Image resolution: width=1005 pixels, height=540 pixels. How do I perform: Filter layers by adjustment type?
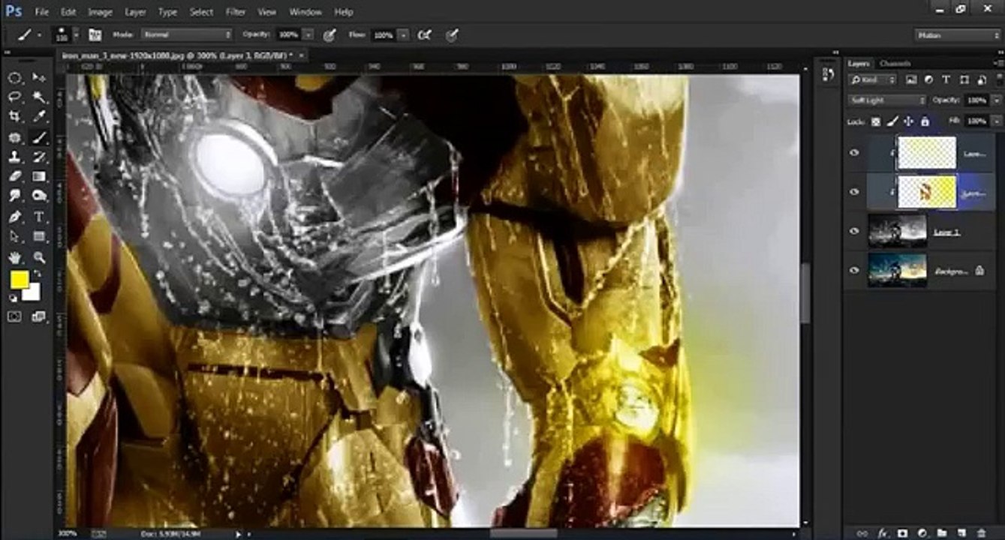click(928, 79)
